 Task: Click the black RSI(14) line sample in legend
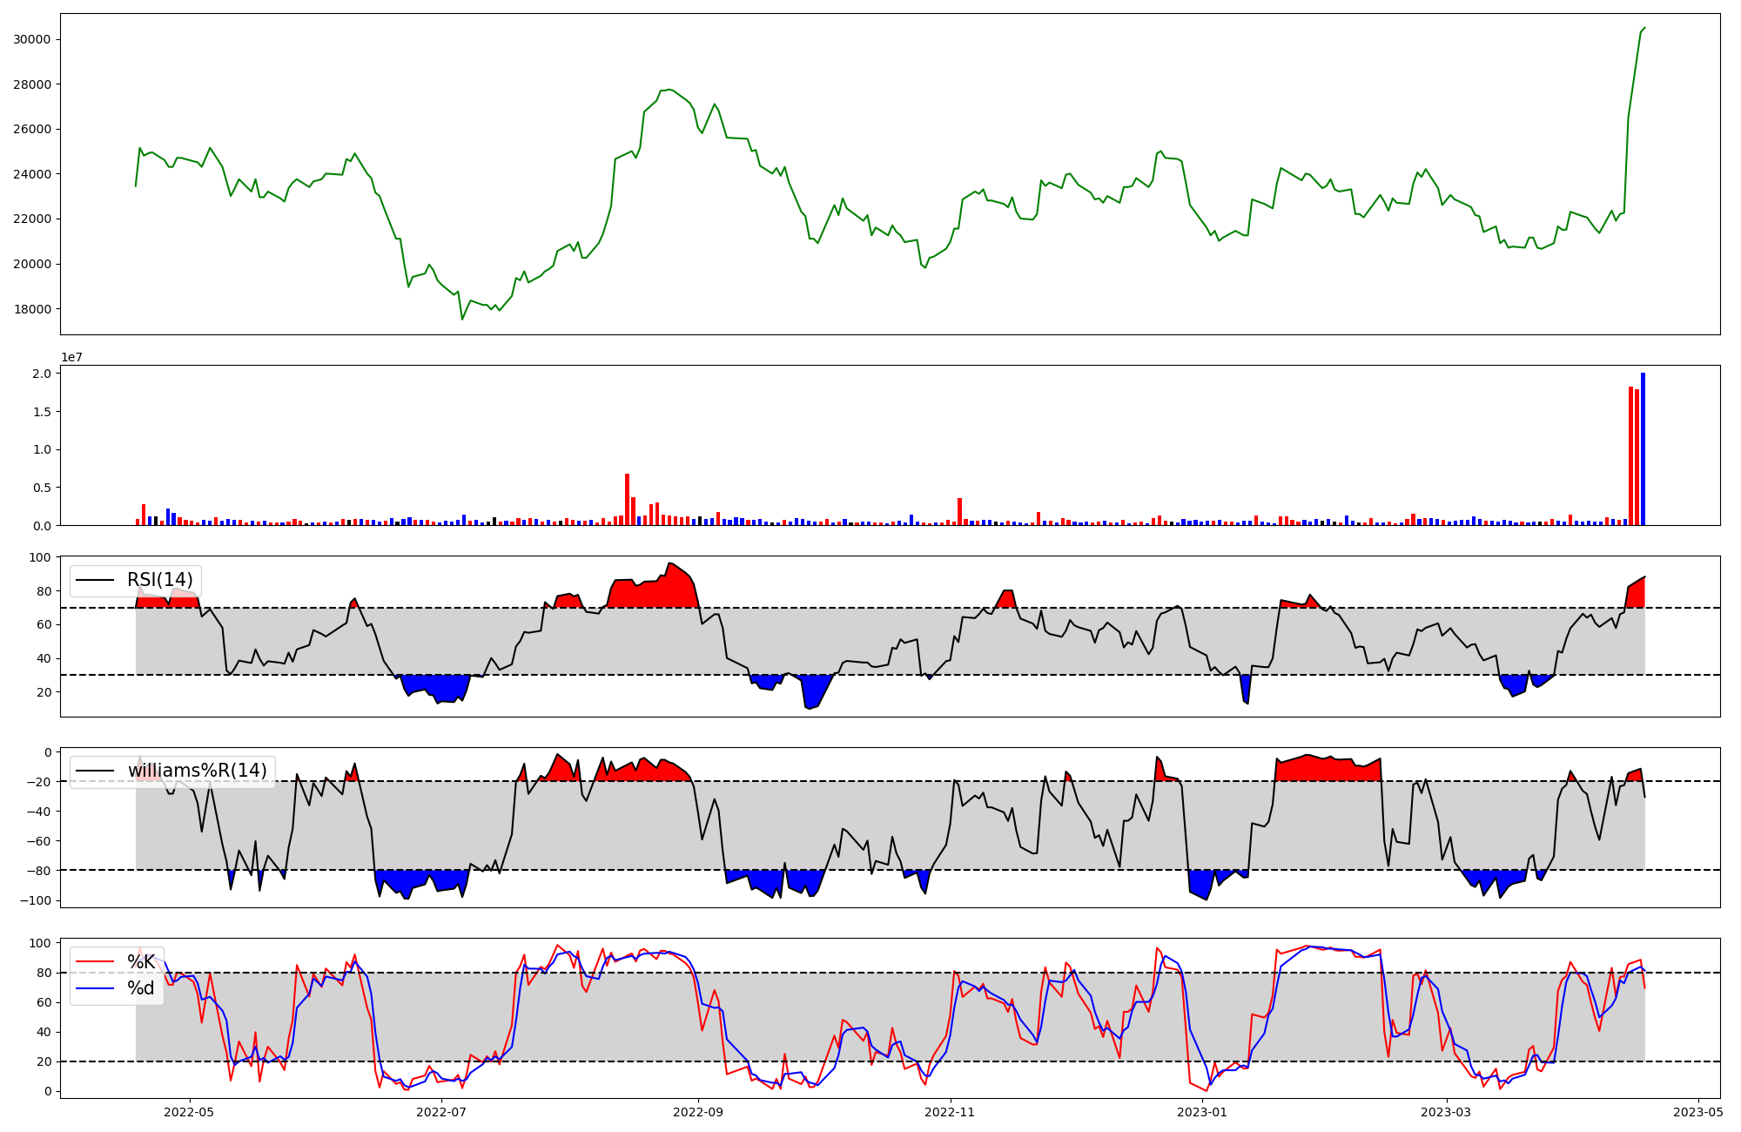tap(96, 580)
